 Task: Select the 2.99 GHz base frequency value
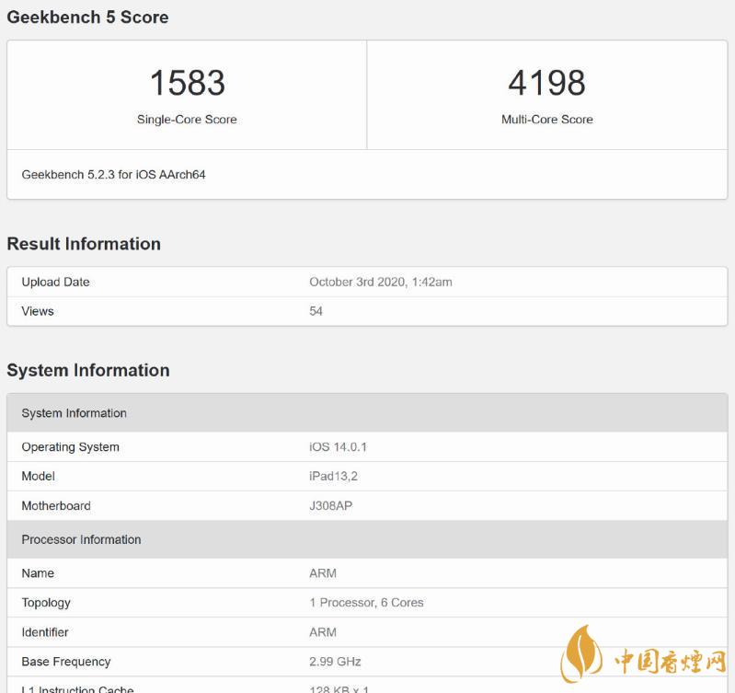click(335, 662)
